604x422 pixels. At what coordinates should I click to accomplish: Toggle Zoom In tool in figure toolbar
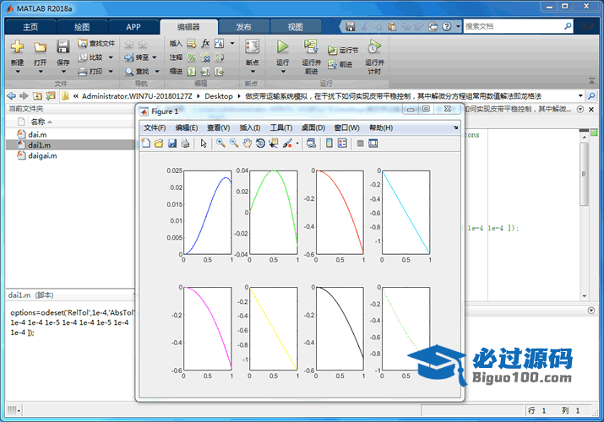220,143
